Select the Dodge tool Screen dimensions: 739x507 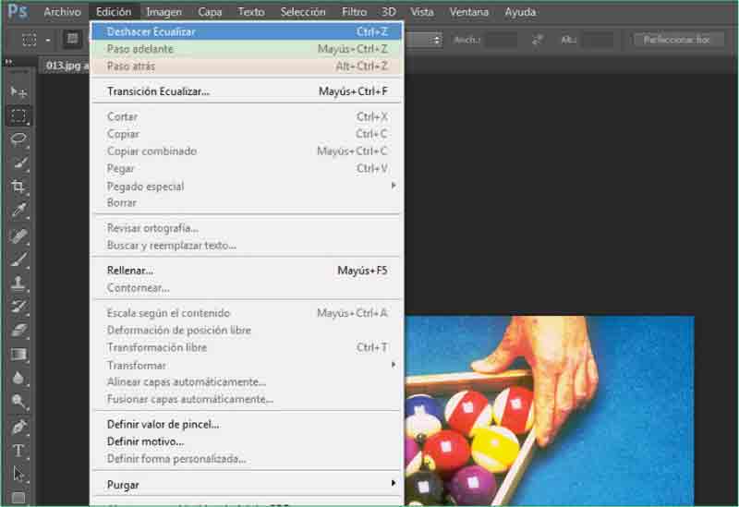pos(18,402)
